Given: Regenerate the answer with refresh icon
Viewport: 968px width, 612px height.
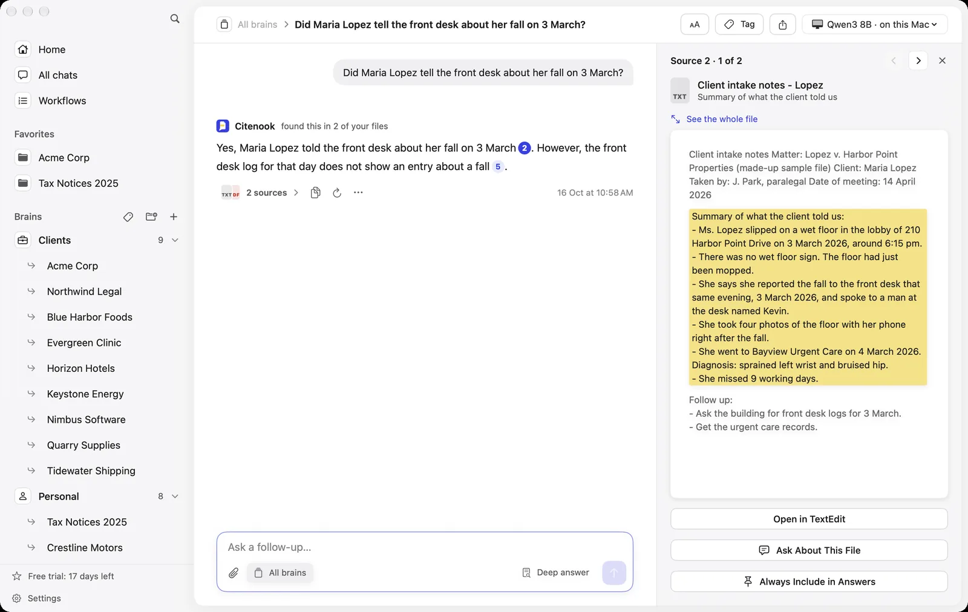Looking at the screenshot, I should (x=337, y=193).
